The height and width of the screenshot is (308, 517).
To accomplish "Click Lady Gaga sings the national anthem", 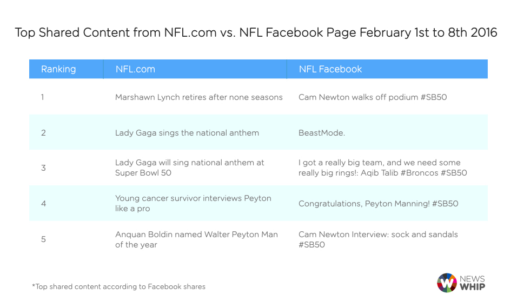I will 187,132.
